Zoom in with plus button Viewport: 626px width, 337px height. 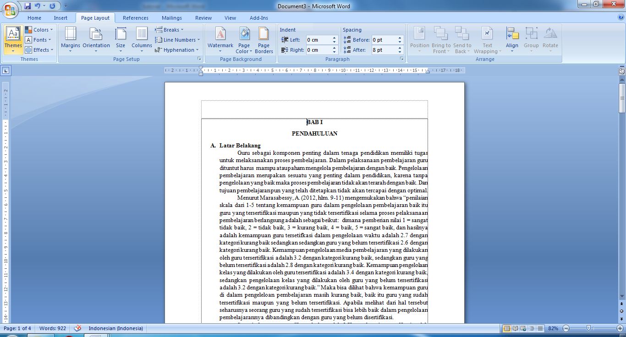pos(620,328)
